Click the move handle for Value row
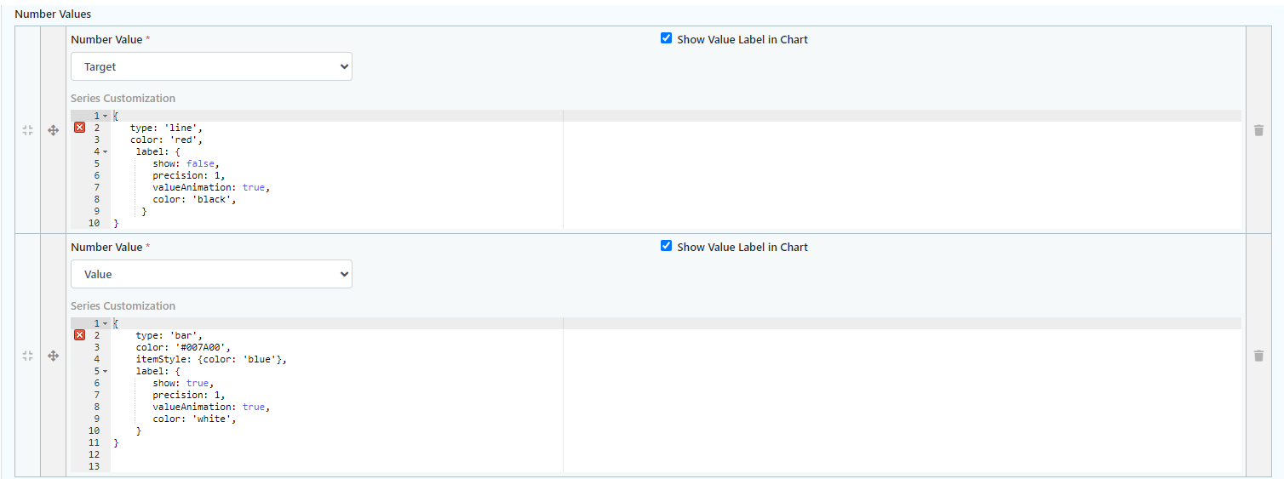This screenshot has height=479, width=1284. tap(53, 356)
